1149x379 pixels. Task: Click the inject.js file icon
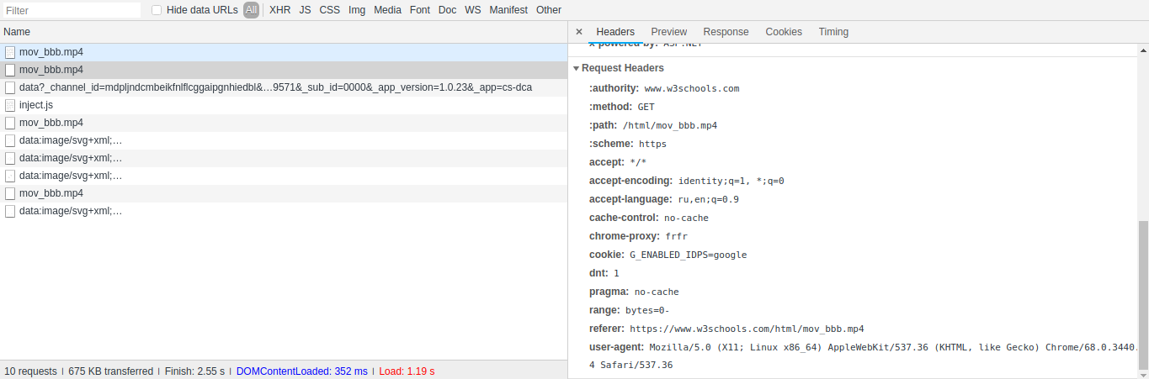coord(10,105)
